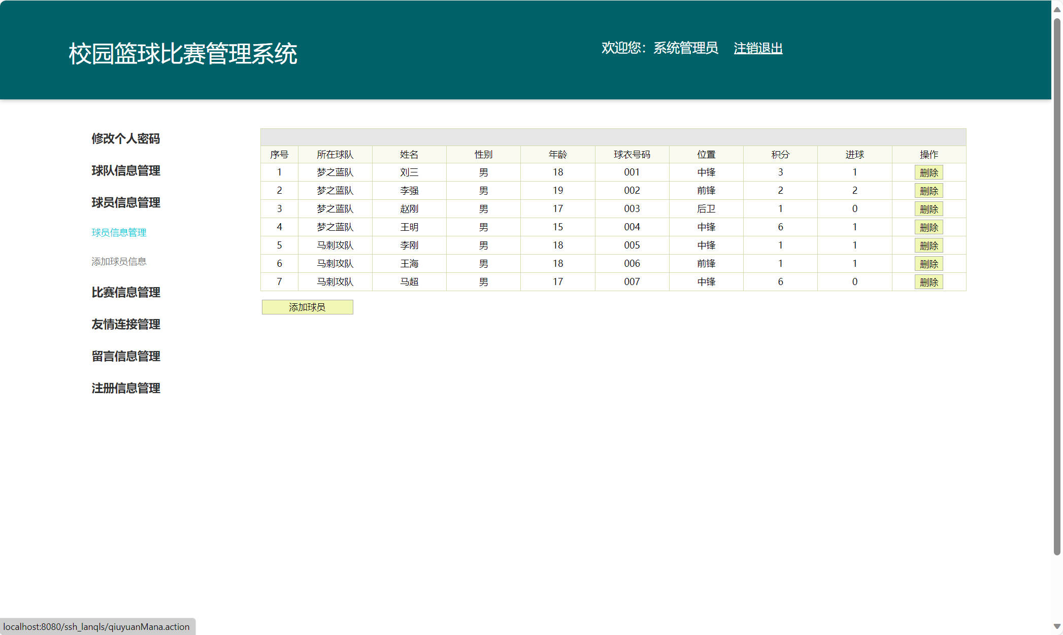1063x635 pixels.
Task: Open 添加球员信息 page from sidebar
Action: click(118, 261)
